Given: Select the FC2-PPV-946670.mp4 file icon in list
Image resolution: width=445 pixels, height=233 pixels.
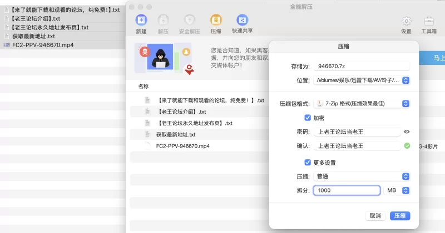Looking at the screenshot, I should (147, 146).
